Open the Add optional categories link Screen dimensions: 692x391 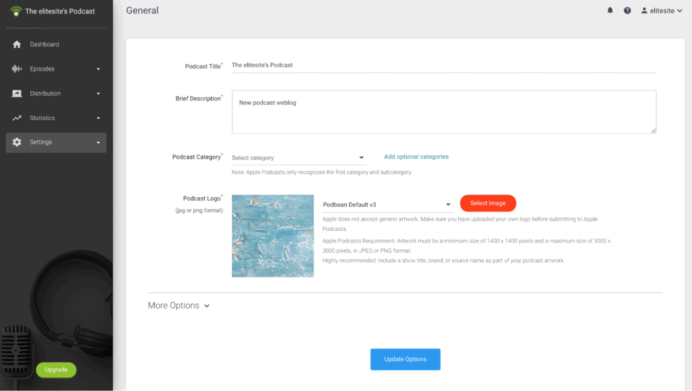(416, 156)
